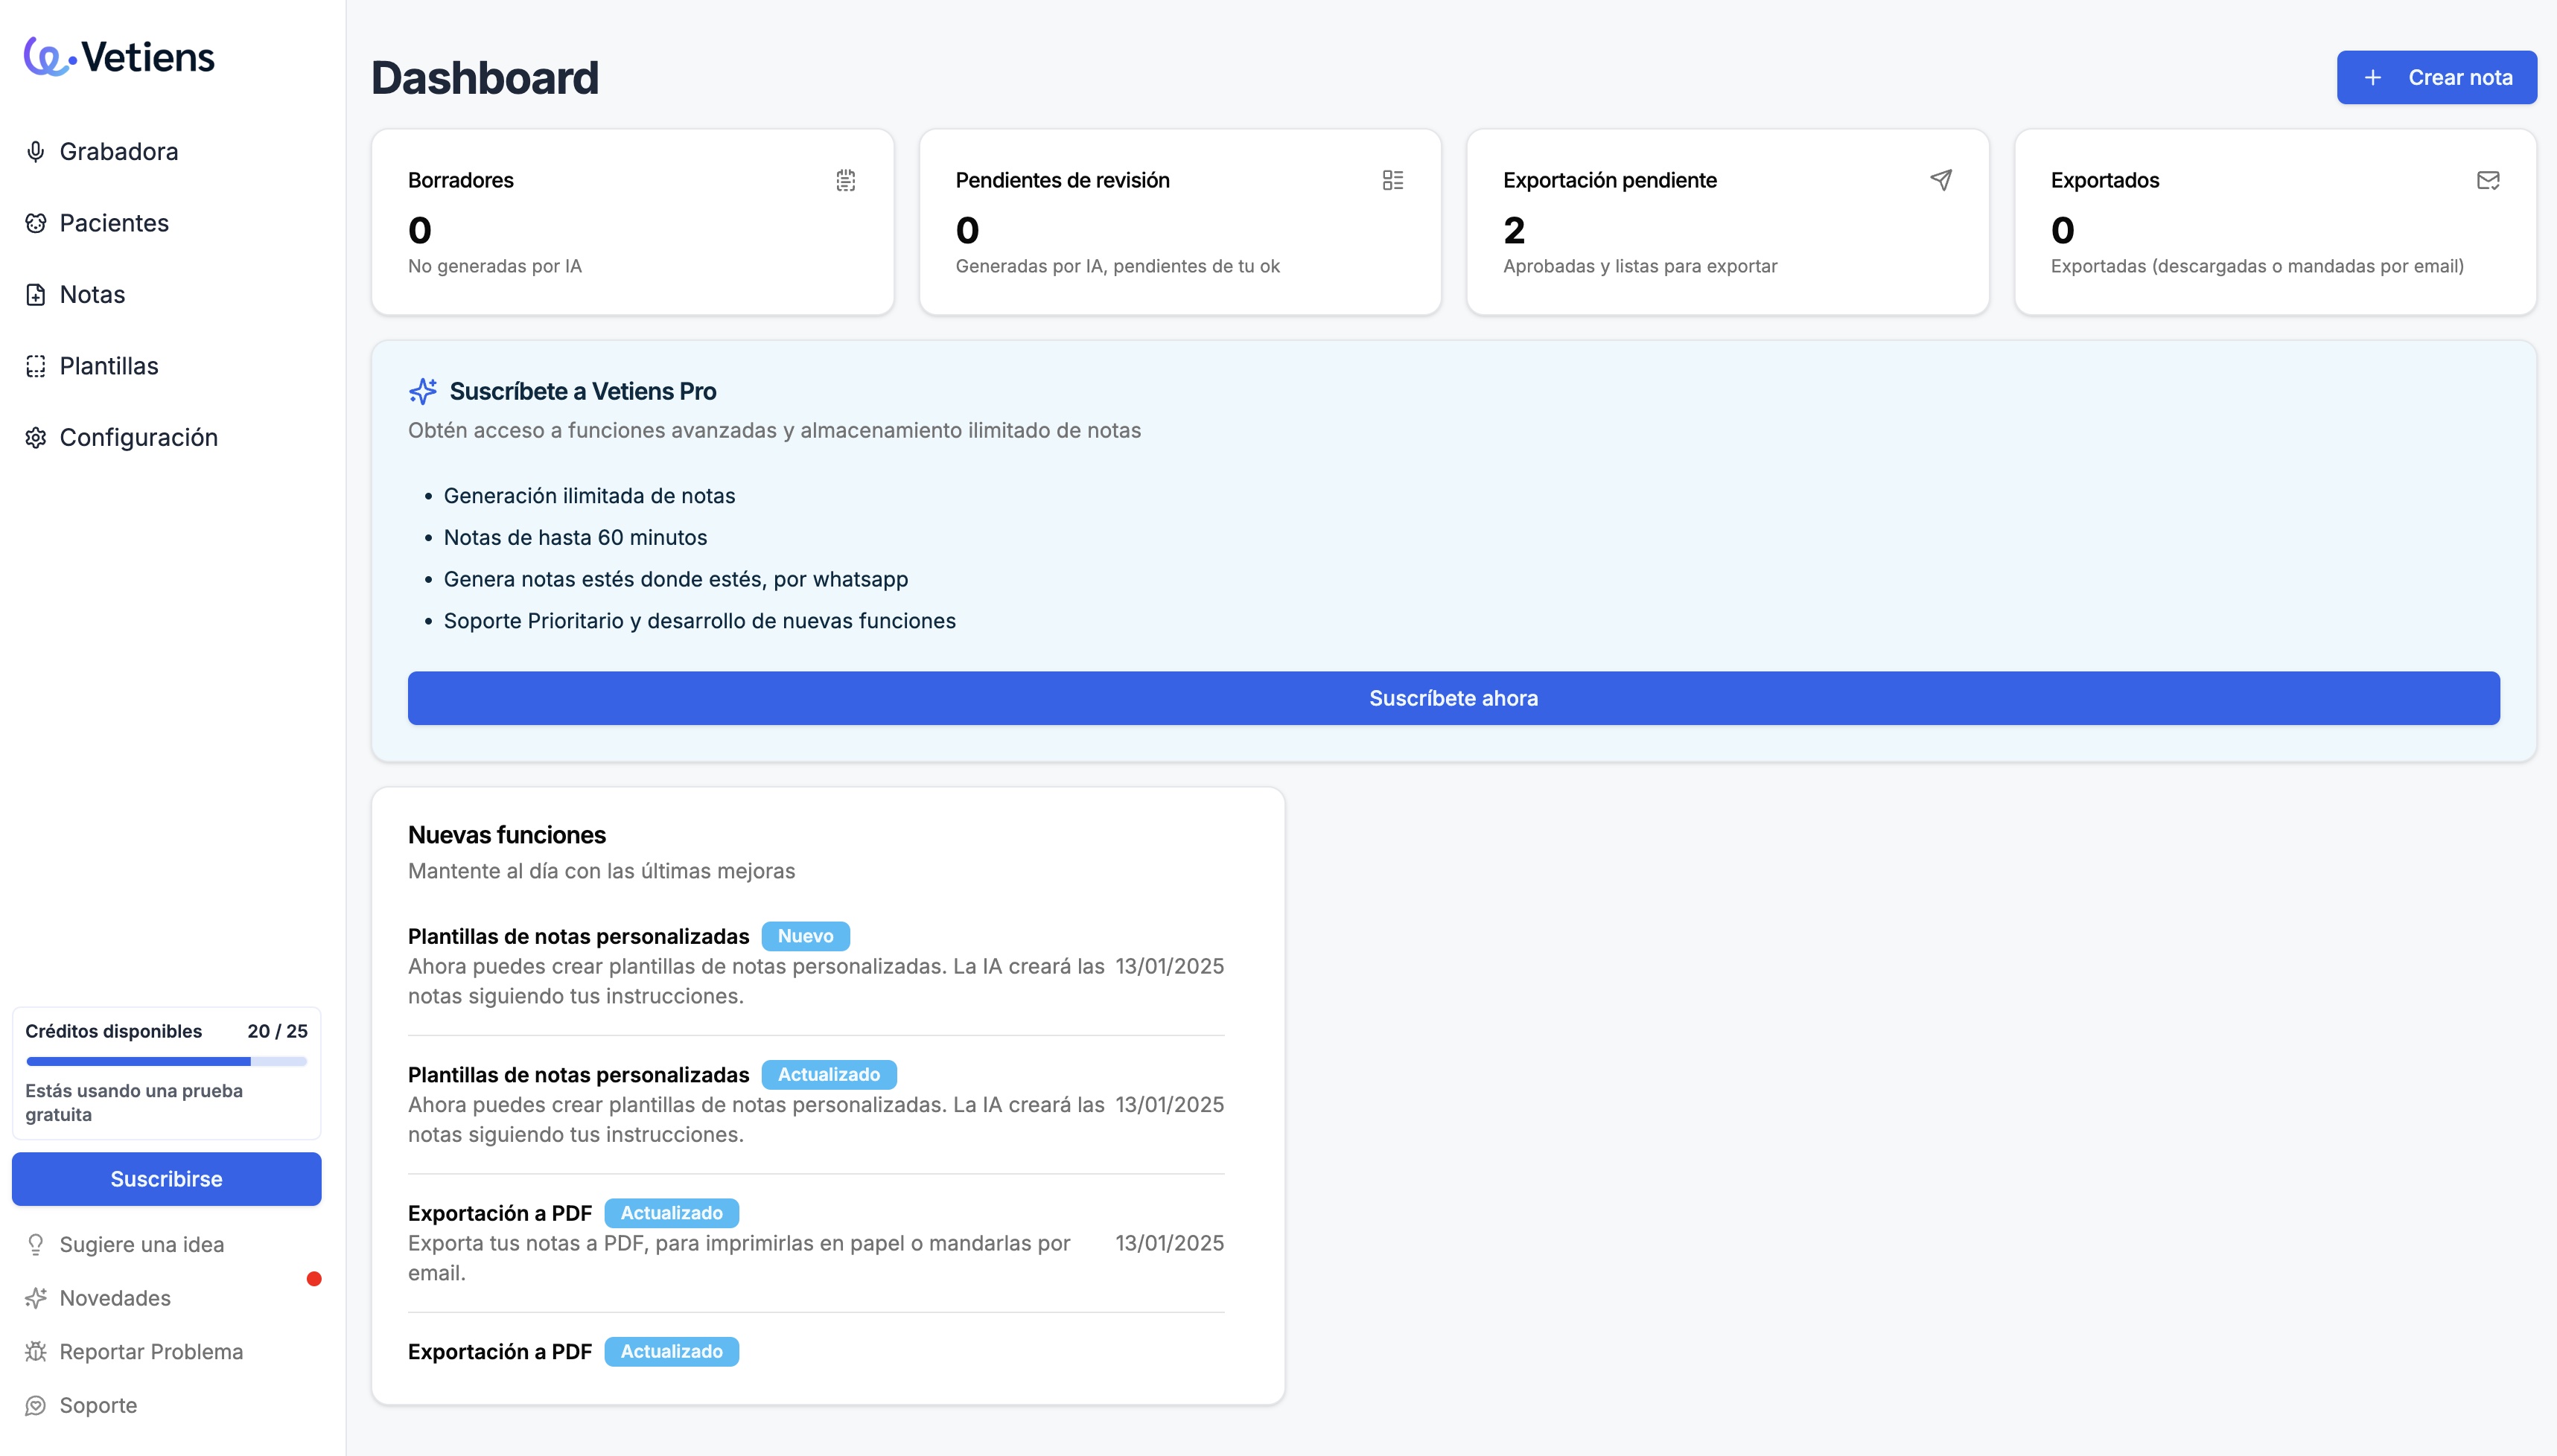Image resolution: width=2557 pixels, height=1456 pixels.
Task: Click the Nuevo badge on Plantillas de notas
Action: coord(805,936)
